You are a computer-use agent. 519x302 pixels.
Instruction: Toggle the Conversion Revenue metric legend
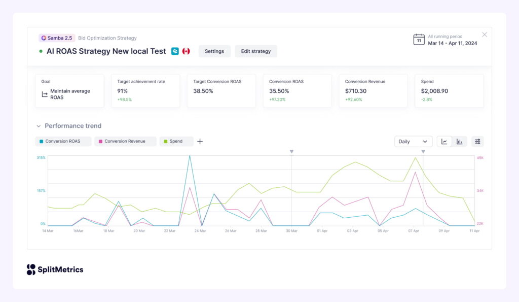pyautogui.click(x=125, y=141)
